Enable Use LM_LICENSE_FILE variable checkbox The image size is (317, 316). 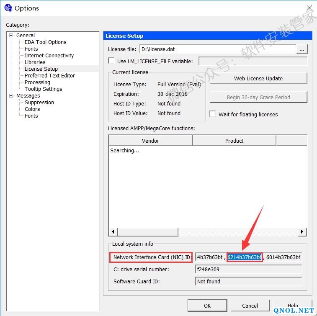coord(111,61)
